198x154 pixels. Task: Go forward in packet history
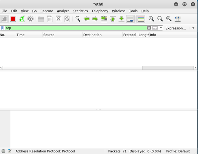[x=95, y=19]
